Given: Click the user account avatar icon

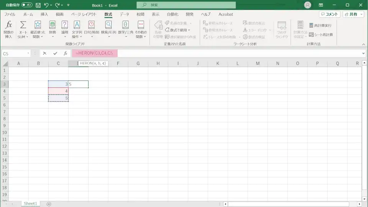Looking at the screenshot, I should click(x=307, y=5).
